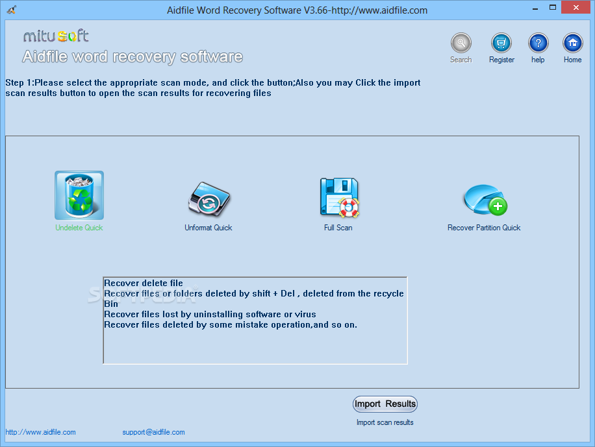The image size is (595, 447).
Task: Click the support@aidfile.com email link
Action: click(153, 432)
